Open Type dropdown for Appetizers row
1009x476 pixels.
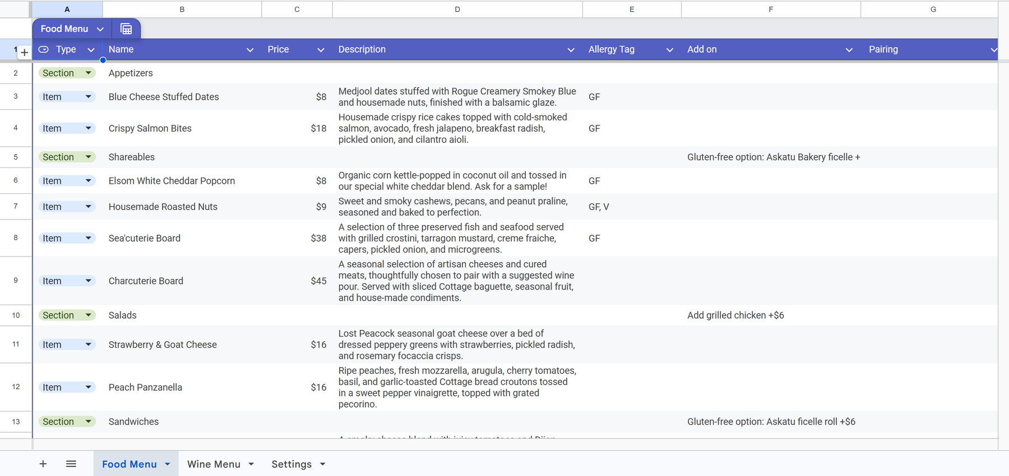89,73
